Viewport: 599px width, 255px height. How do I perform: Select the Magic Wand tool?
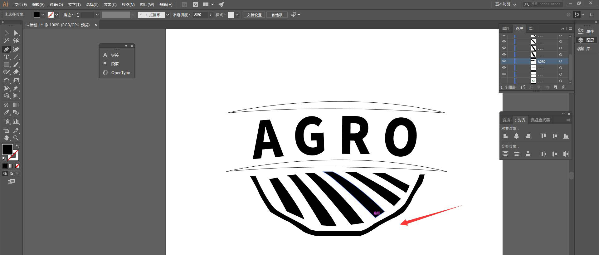6,41
